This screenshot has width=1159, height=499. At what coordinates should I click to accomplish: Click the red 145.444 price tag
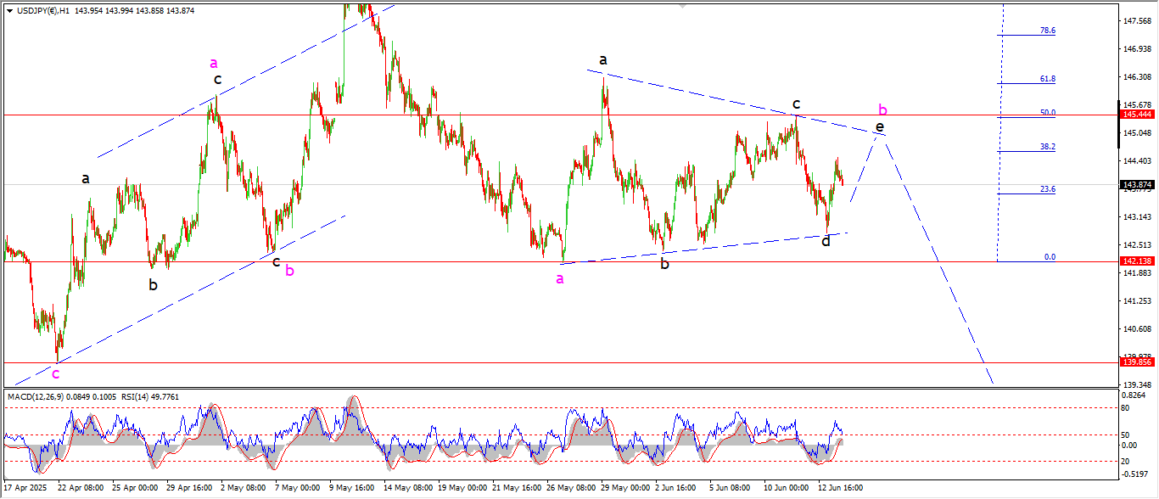(x=1138, y=115)
